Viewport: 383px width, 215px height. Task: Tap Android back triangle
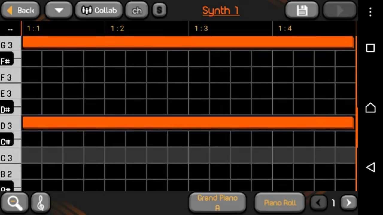coord(370,167)
